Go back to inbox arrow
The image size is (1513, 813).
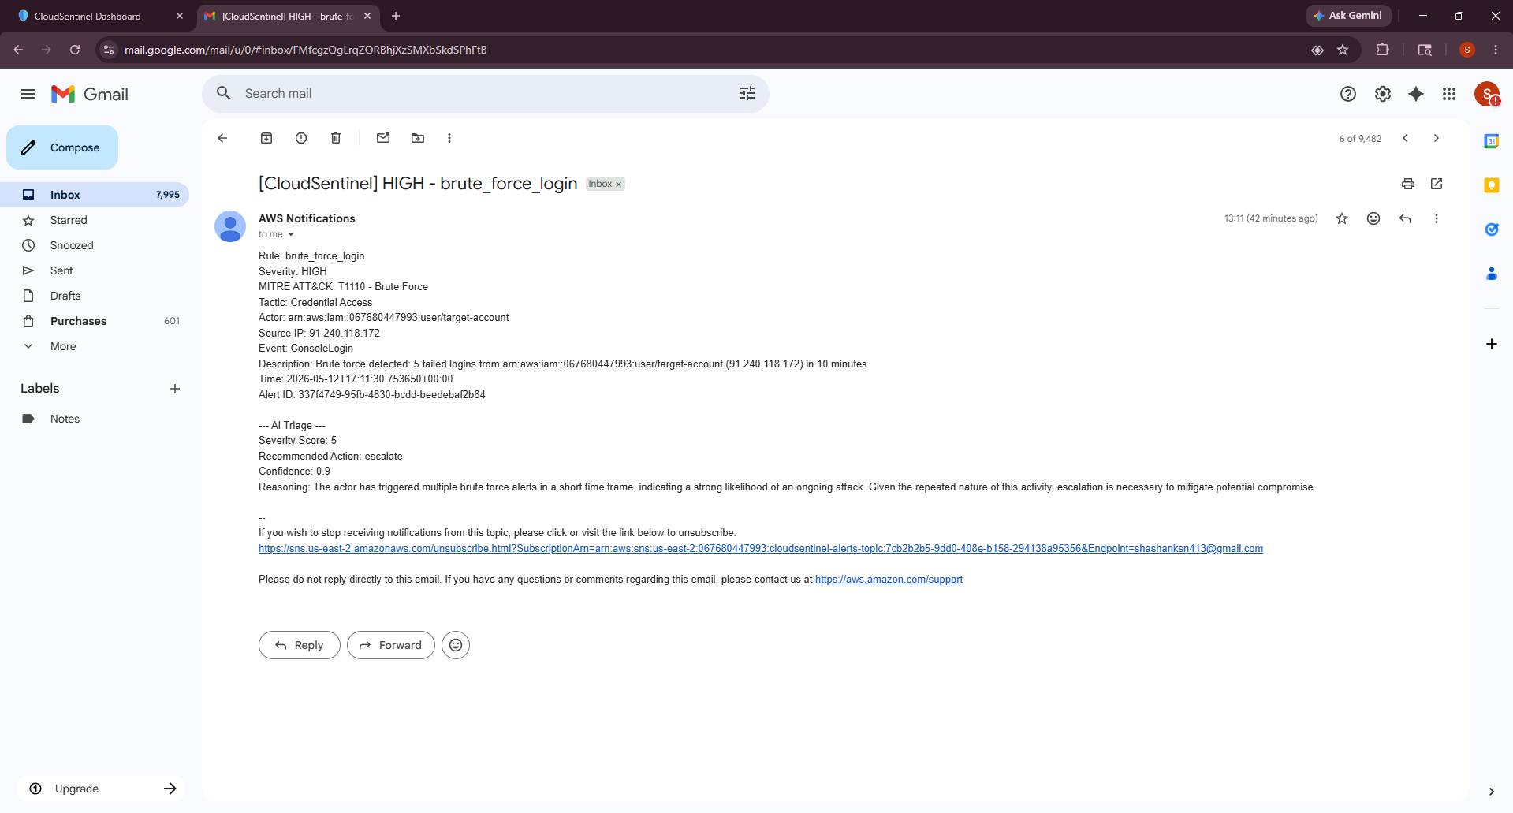[x=222, y=138]
